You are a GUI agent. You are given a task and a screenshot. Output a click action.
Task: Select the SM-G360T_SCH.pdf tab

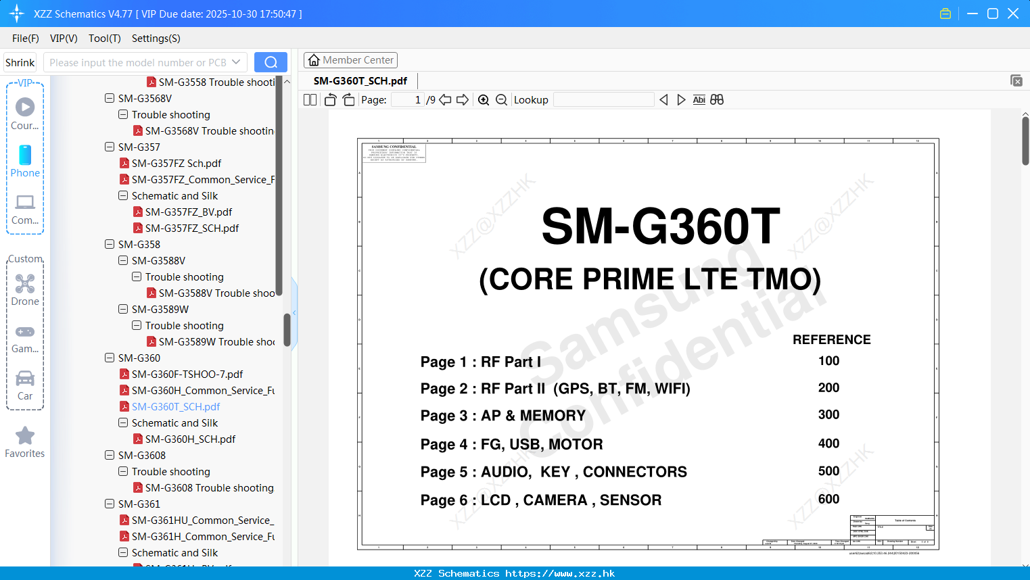pyautogui.click(x=360, y=81)
